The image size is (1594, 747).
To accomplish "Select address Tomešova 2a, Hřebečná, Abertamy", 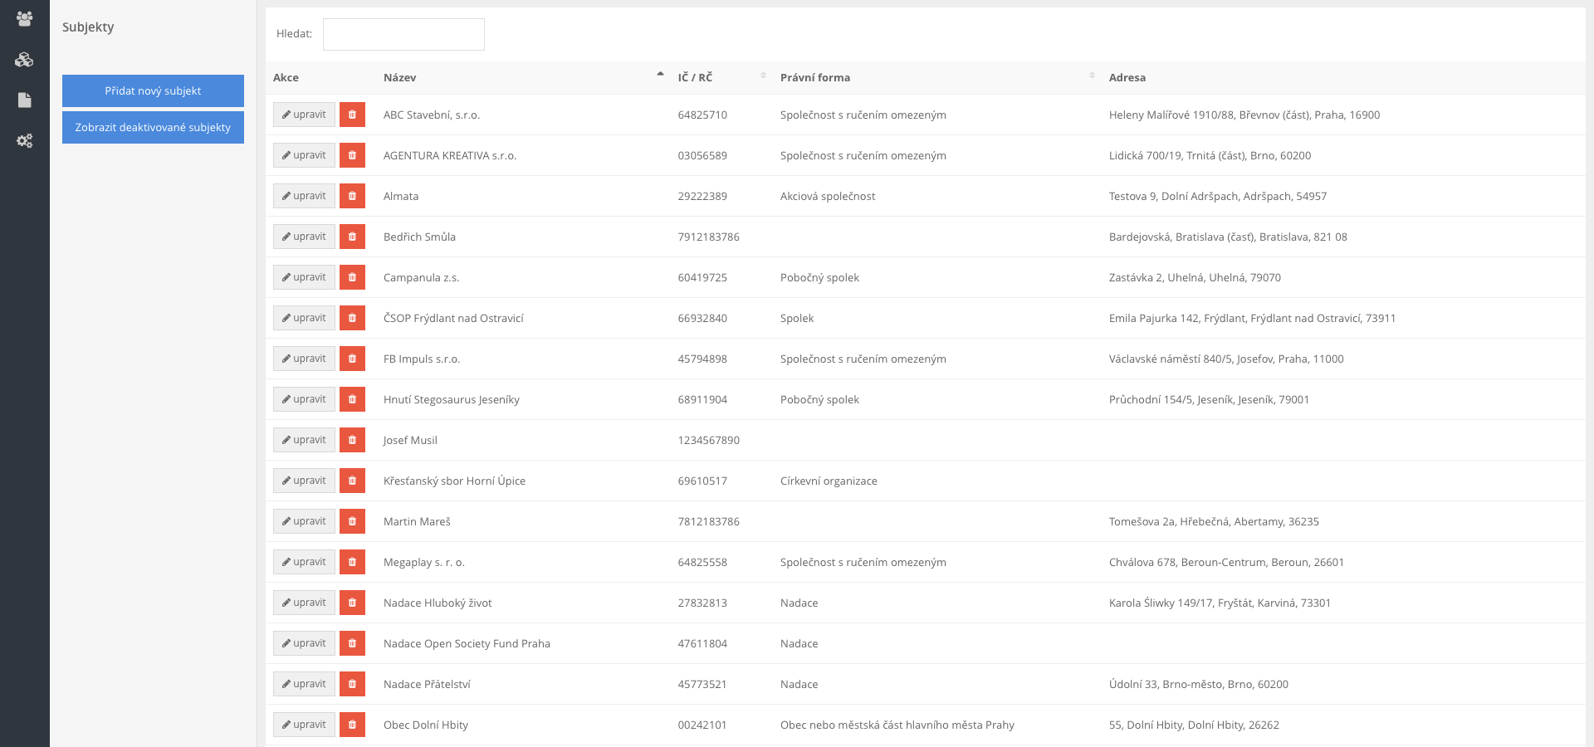I will (x=1214, y=521).
